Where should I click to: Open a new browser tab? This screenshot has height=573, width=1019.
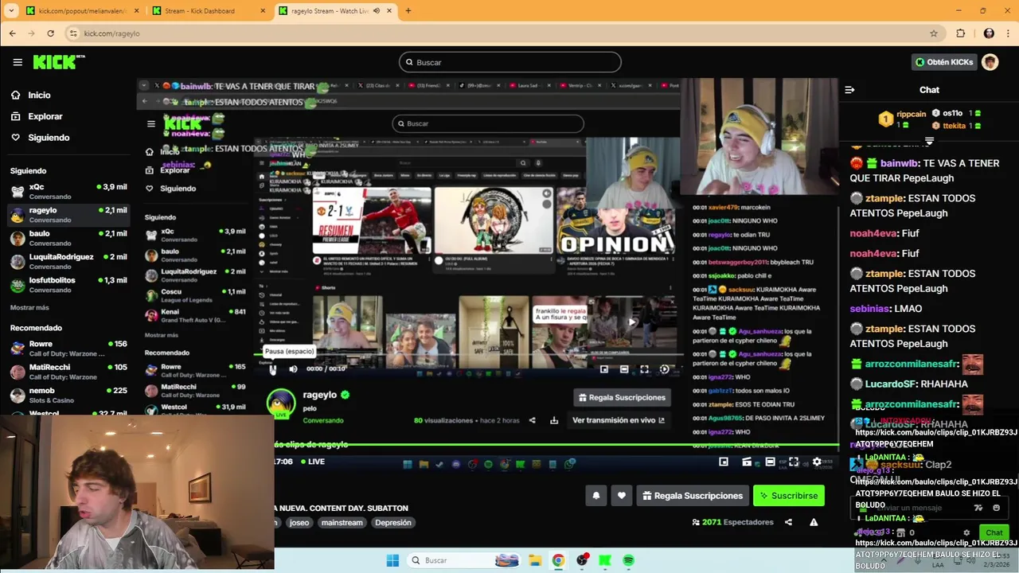pyautogui.click(x=408, y=11)
